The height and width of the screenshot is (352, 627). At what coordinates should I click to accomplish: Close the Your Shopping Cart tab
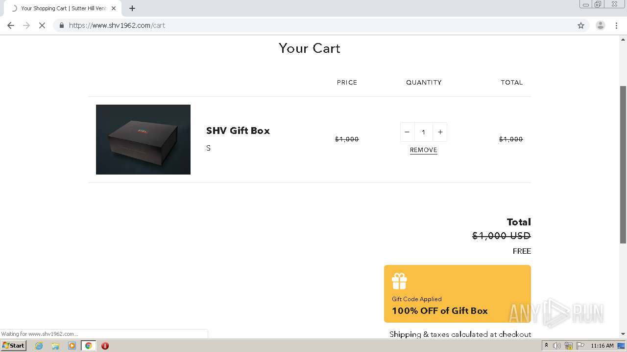tap(114, 8)
